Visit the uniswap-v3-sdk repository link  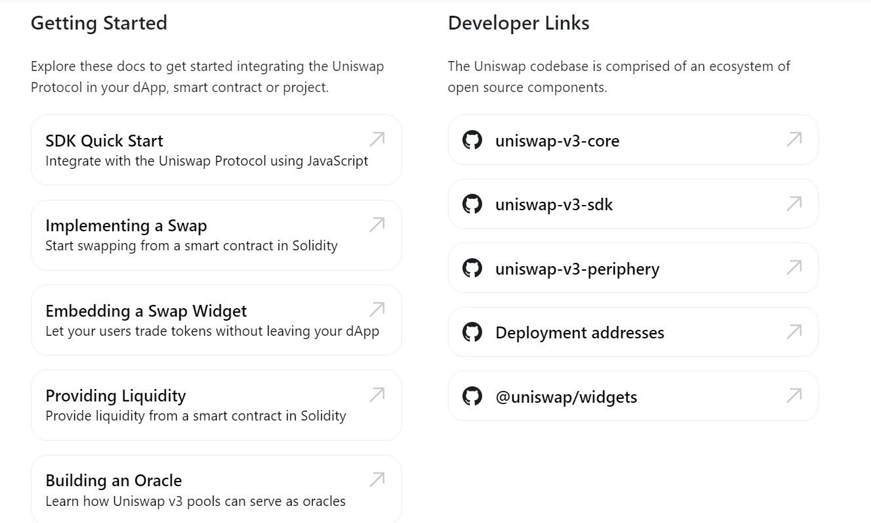(x=554, y=204)
